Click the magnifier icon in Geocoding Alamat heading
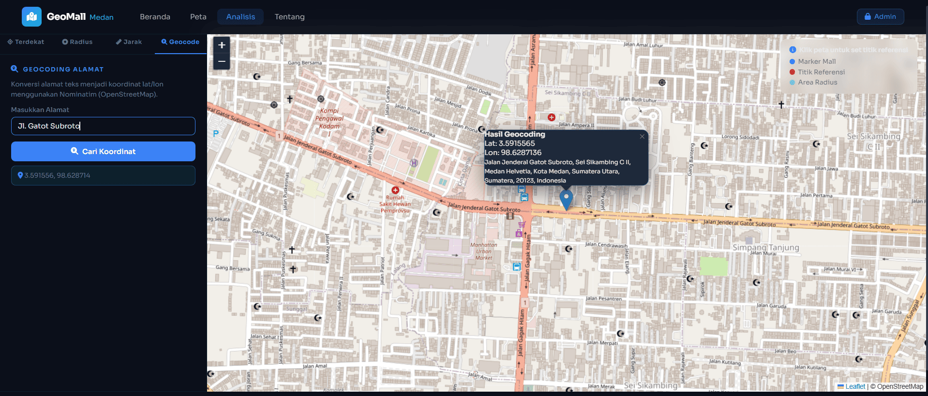The image size is (928, 396). click(x=15, y=69)
